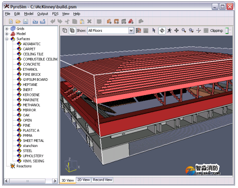Select the Reactions tree node
The height and width of the screenshot is (188, 238).
(24, 166)
